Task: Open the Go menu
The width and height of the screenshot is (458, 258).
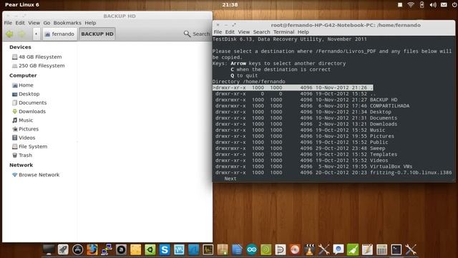Action: coord(47,23)
